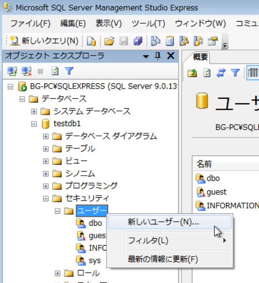Toggle the Object Explorer auto-hide pin
Screen dimensions: 259x283
pos(158,56)
